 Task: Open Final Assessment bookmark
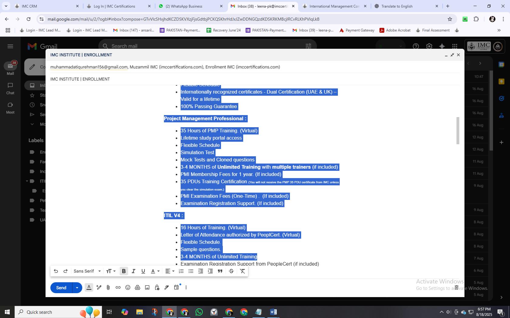(x=433, y=30)
